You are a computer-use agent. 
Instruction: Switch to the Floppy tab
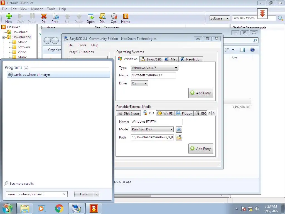click(184, 113)
